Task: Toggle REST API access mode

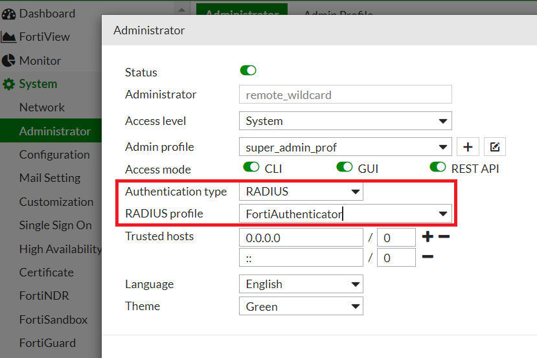Action: 438,168
